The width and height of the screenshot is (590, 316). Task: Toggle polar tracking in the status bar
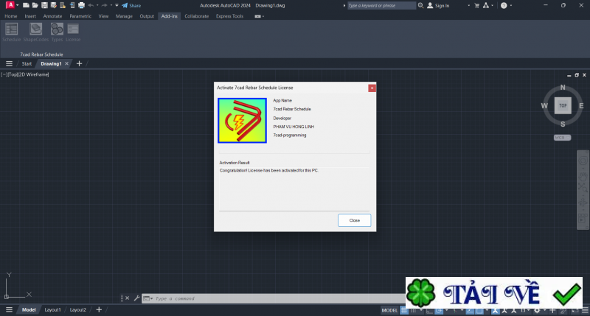(x=439, y=310)
